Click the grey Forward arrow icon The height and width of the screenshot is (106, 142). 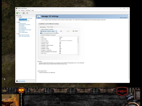[24, 13]
